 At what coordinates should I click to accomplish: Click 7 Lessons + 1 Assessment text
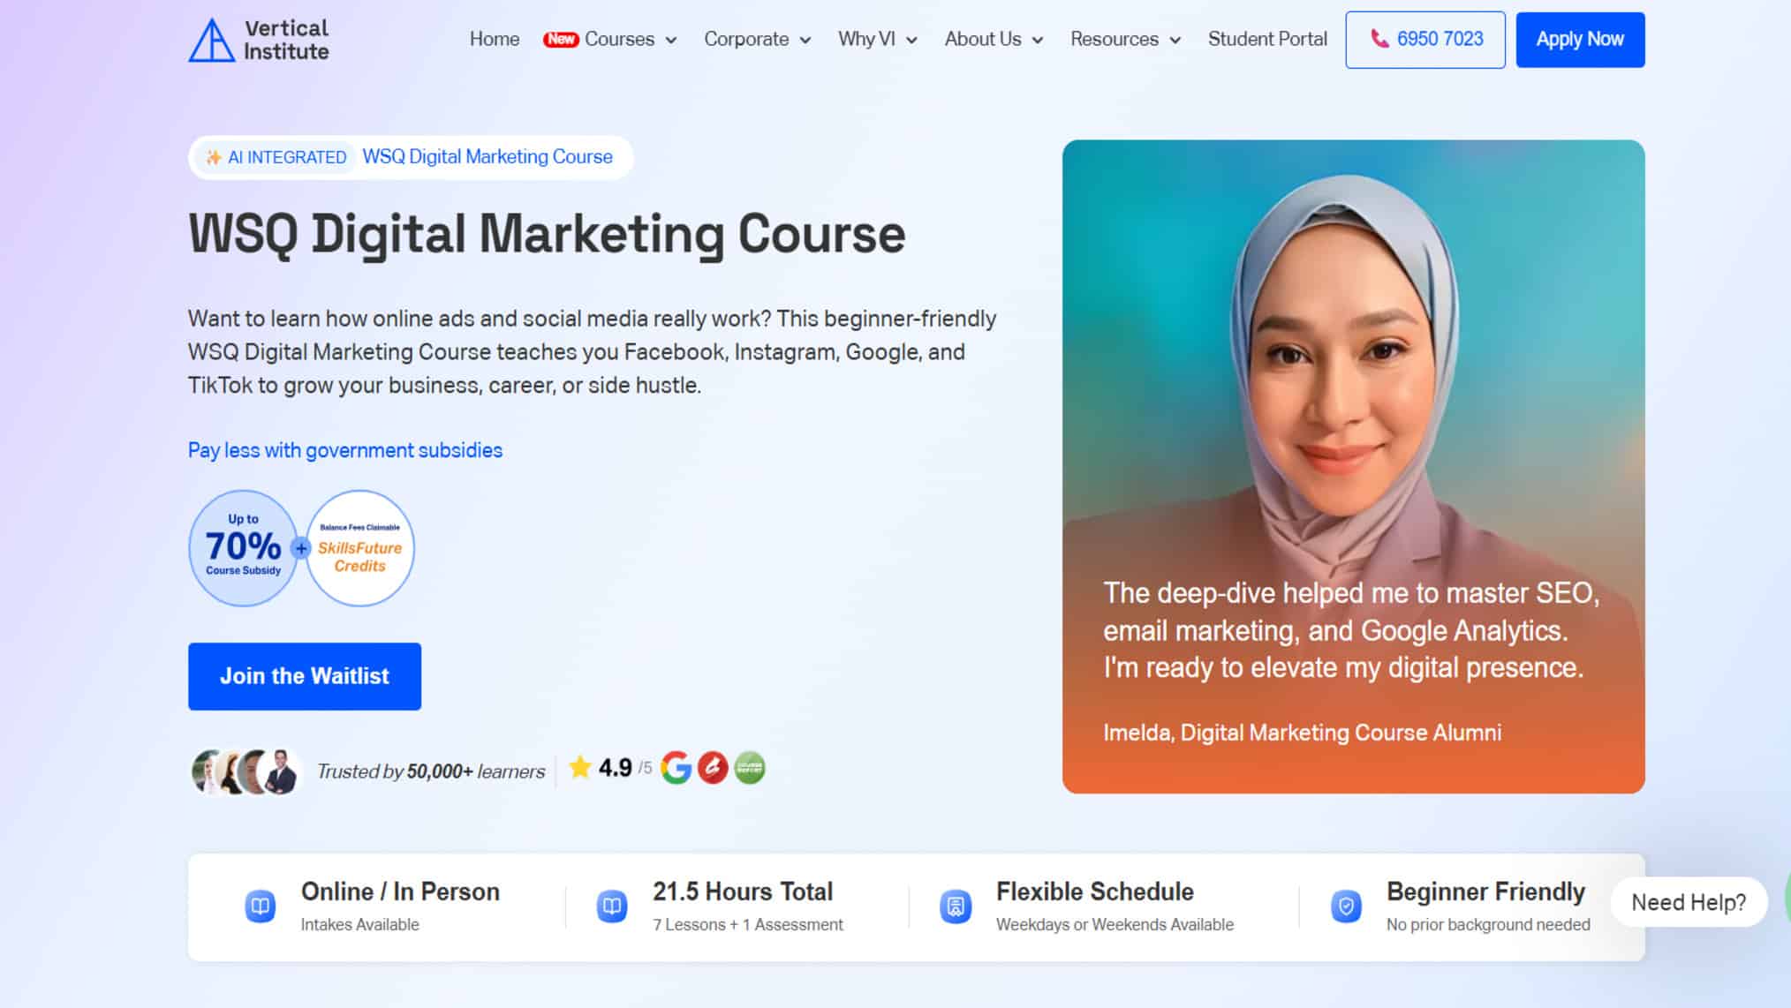pyautogui.click(x=748, y=925)
